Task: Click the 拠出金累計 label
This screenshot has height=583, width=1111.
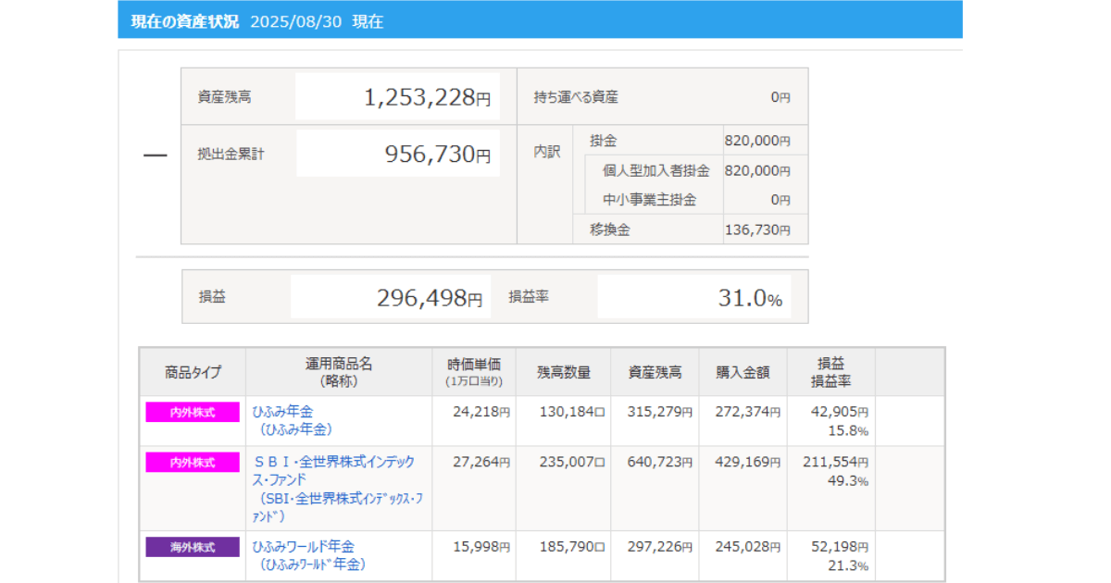Action: coord(231,155)
